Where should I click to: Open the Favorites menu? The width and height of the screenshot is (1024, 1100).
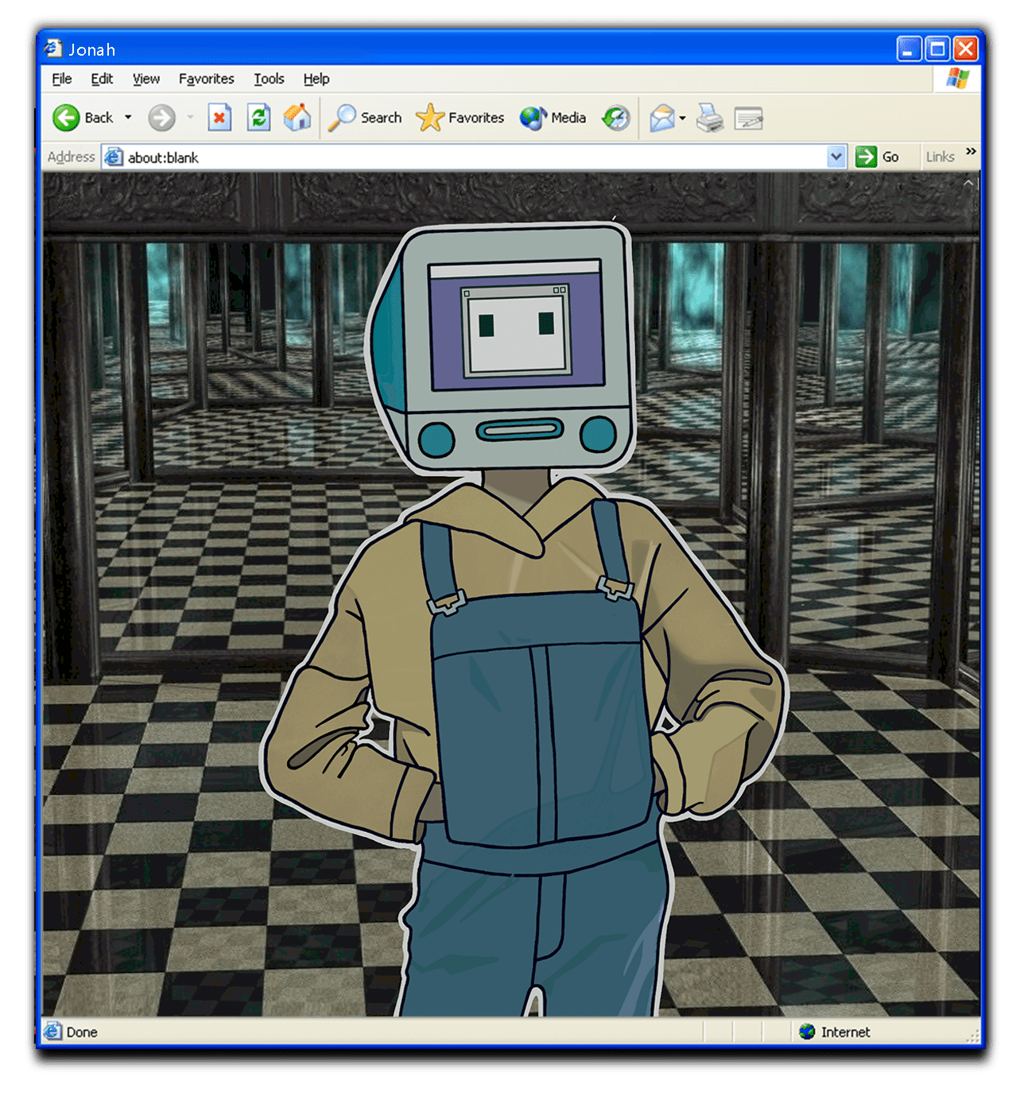(207, 79)
